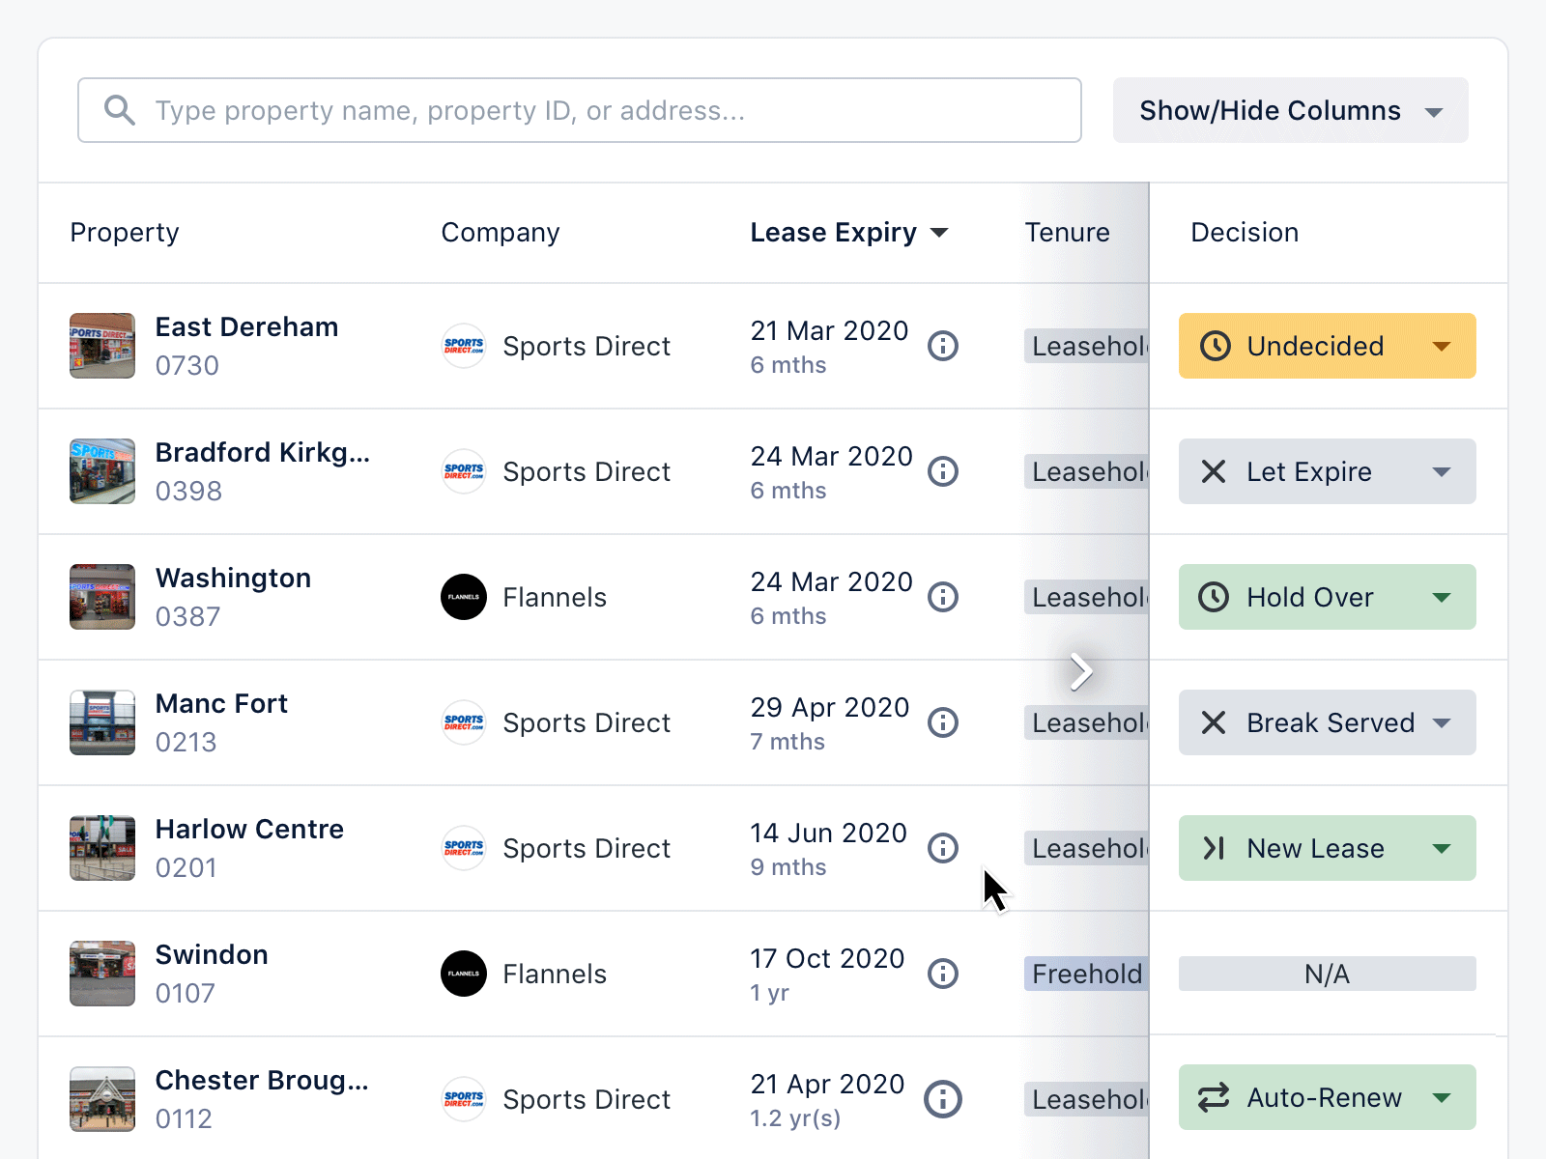1546x1159 pixels.
Task: Open the Harlow Centre property link
Action: coord(249,830)
